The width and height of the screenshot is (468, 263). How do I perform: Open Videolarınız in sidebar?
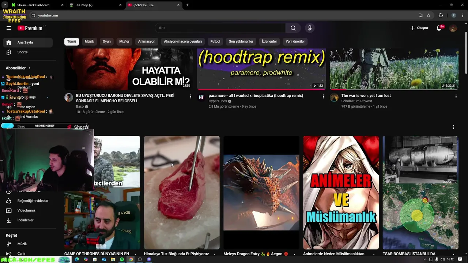coord(28,210)
